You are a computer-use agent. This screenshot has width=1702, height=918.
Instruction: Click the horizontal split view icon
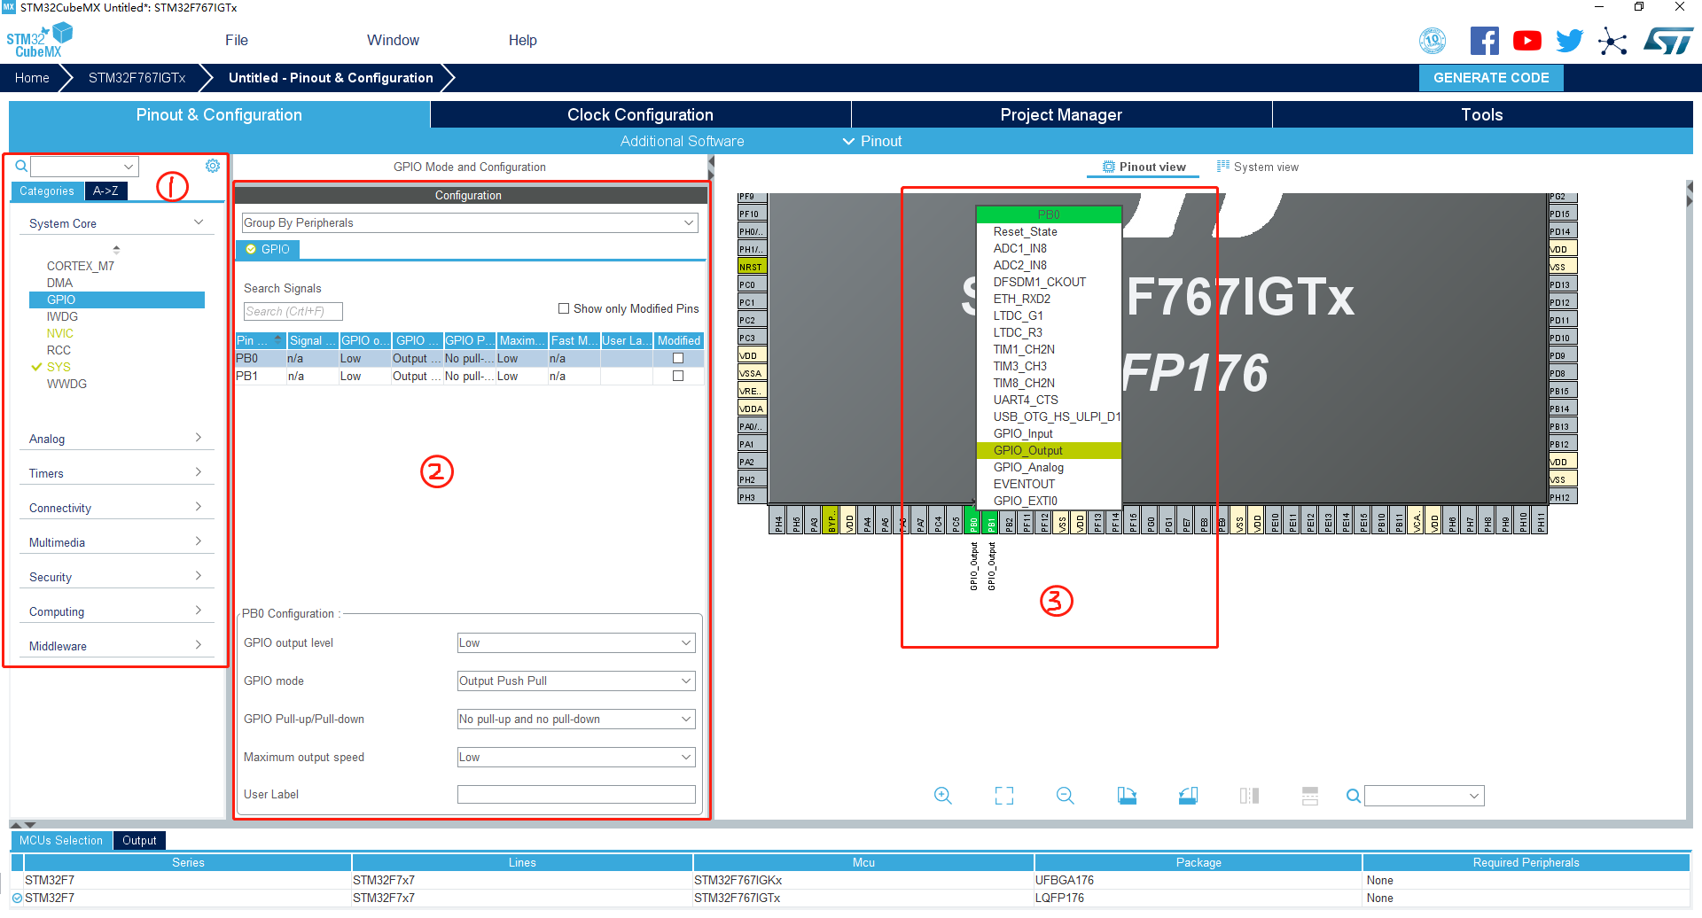(x=1310, y=796)
